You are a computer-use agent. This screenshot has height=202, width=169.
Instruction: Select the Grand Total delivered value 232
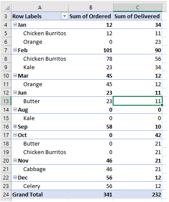[x=138, y=194]
